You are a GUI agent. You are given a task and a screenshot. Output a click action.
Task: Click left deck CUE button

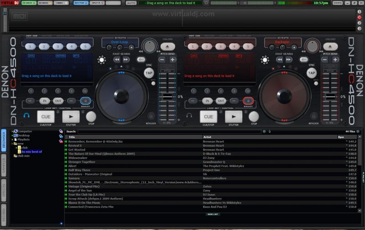pos(46,117)
